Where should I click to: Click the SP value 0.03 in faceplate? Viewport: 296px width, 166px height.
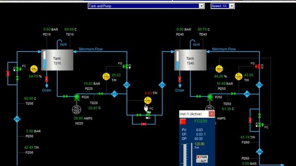(x=199, y=134)
